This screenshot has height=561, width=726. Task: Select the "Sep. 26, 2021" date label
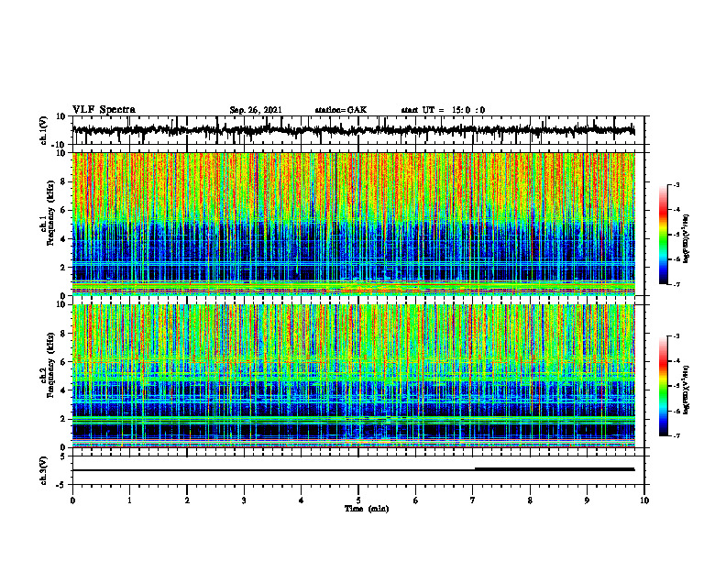(256, 110)
